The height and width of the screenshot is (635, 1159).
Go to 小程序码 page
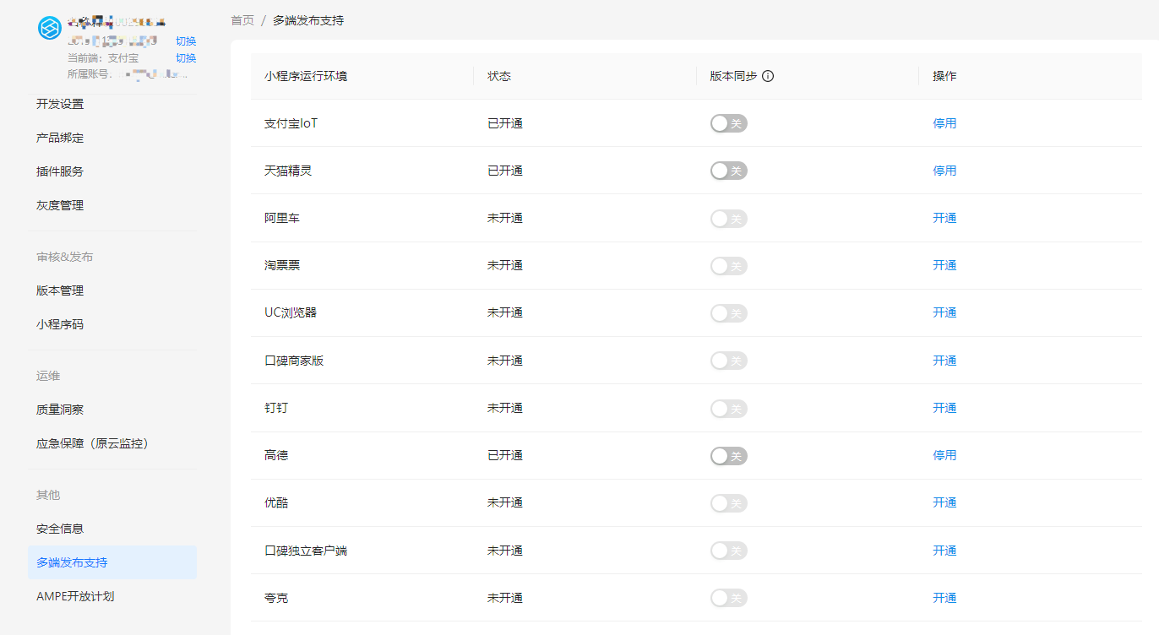(60, 324)
